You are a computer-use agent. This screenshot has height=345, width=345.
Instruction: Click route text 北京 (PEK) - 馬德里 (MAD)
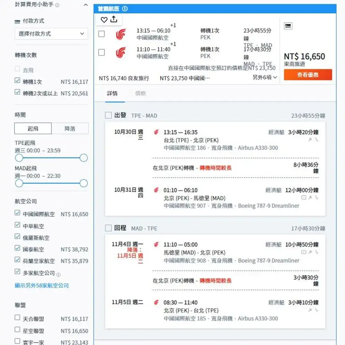click(x=195, y=198)
